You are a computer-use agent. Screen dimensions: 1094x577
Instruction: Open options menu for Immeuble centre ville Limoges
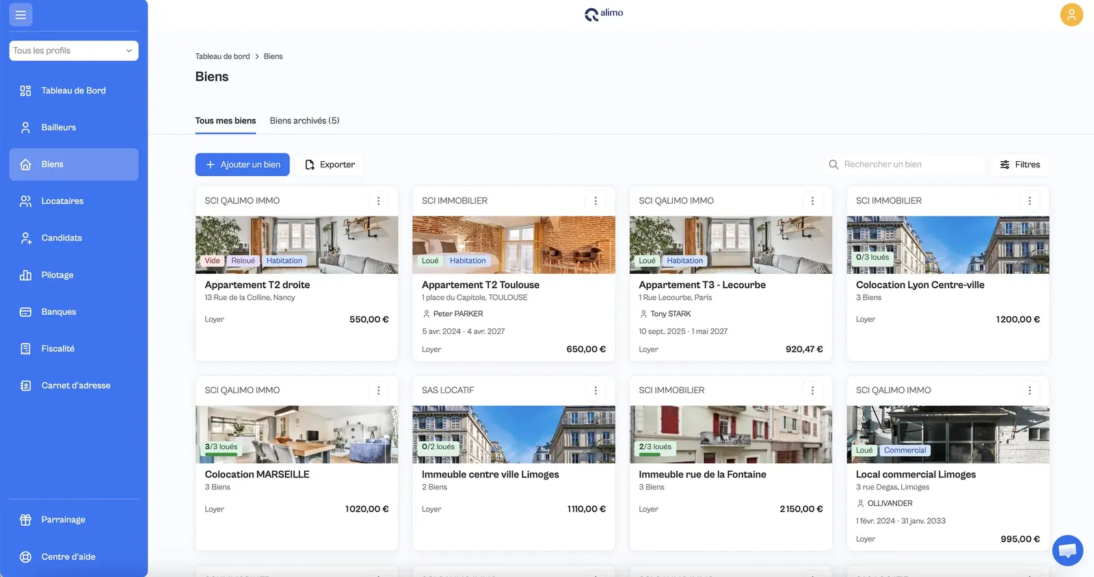point(596,391)
